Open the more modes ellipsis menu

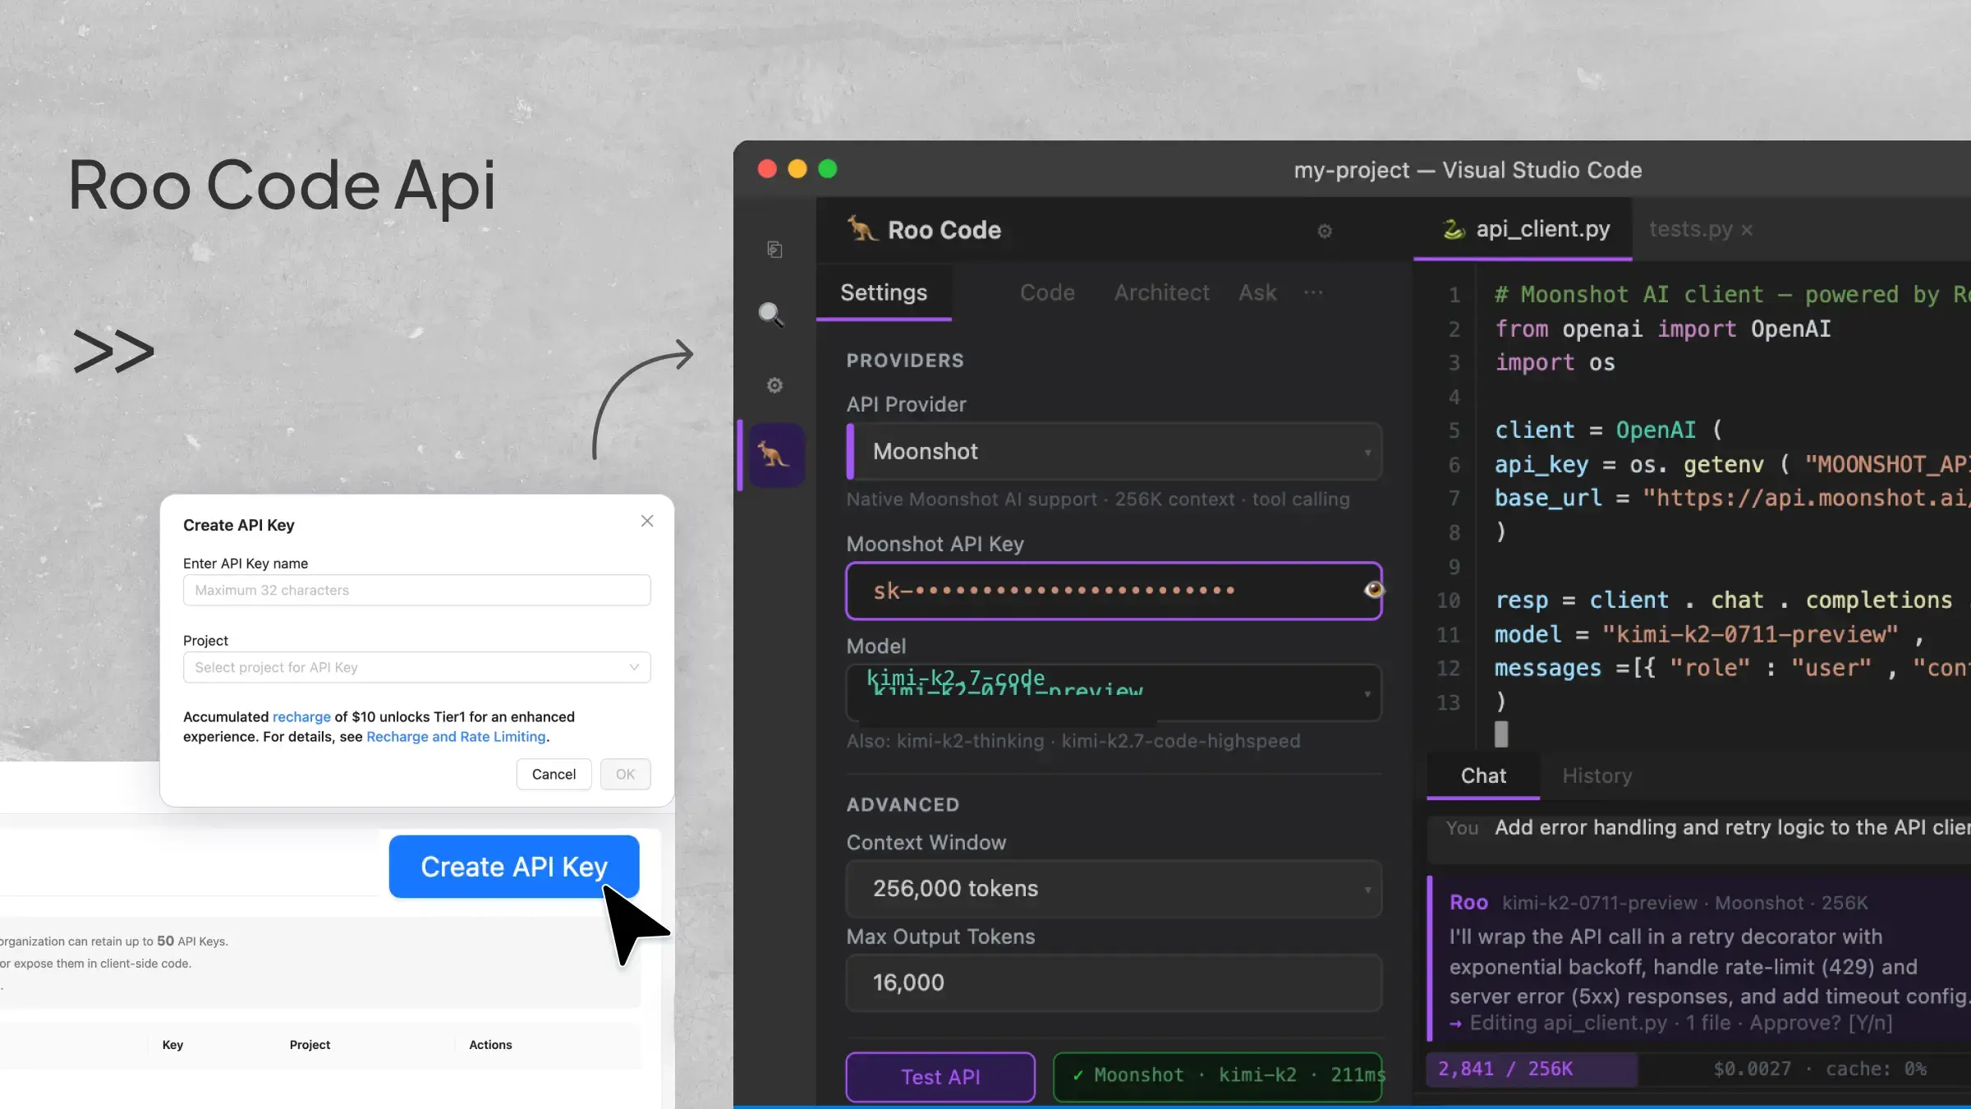[x=1313, y=292]
